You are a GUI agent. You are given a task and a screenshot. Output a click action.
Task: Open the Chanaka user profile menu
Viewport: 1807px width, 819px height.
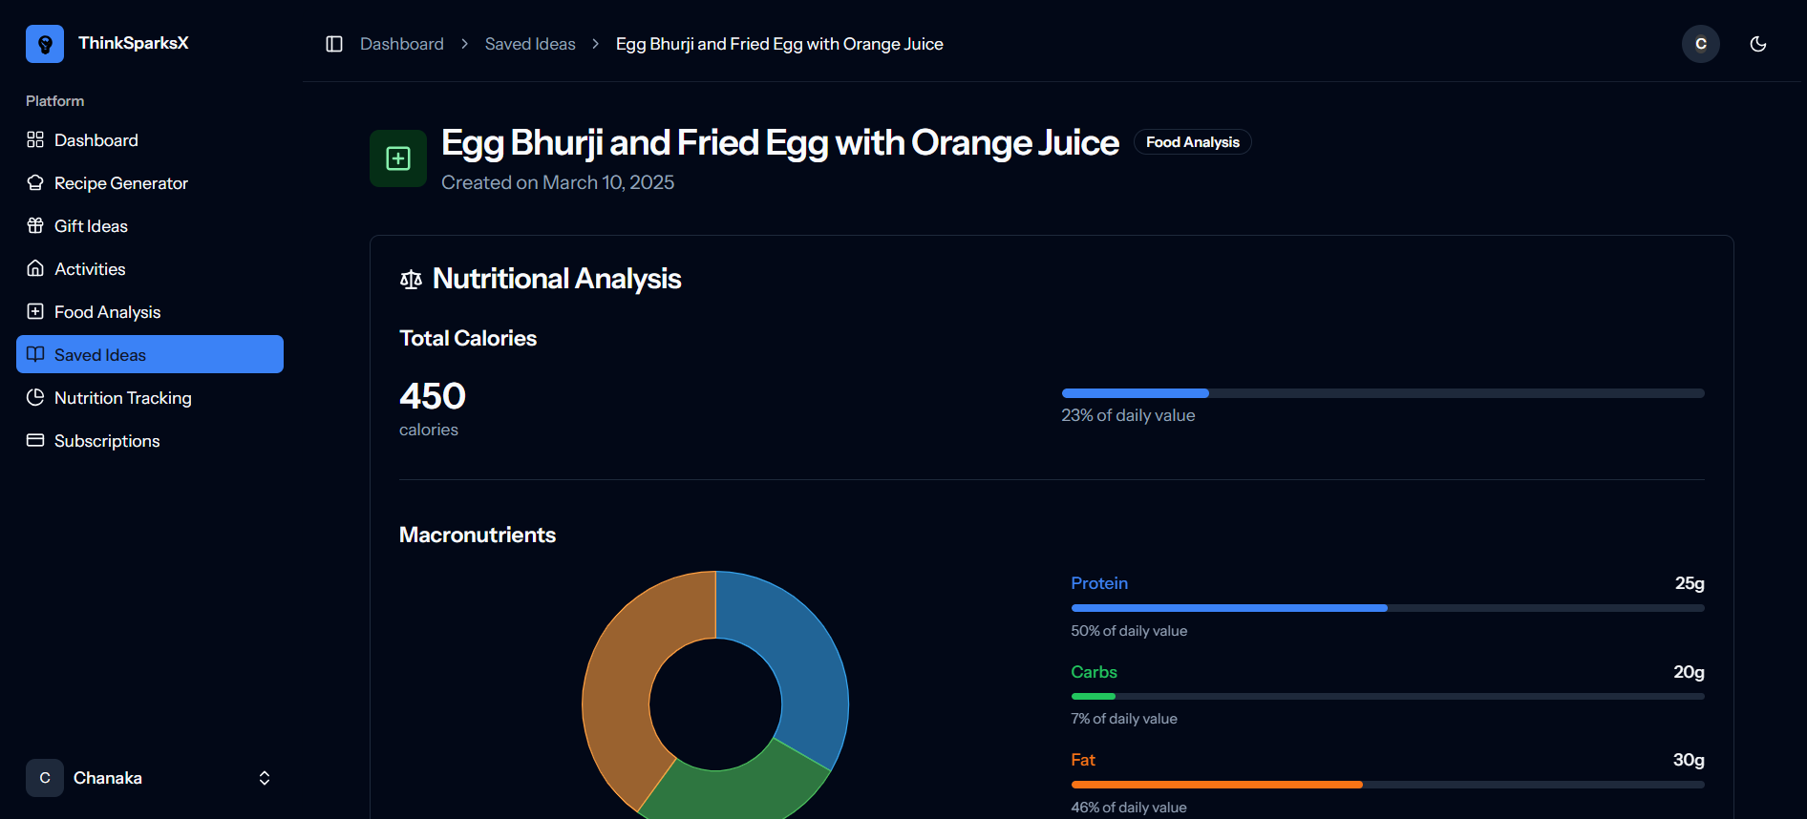coord(107,778)
